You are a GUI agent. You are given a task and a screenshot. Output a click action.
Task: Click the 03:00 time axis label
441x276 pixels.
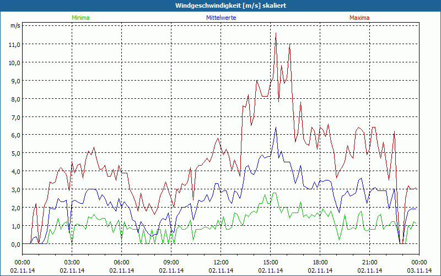(x=72, y=262)
